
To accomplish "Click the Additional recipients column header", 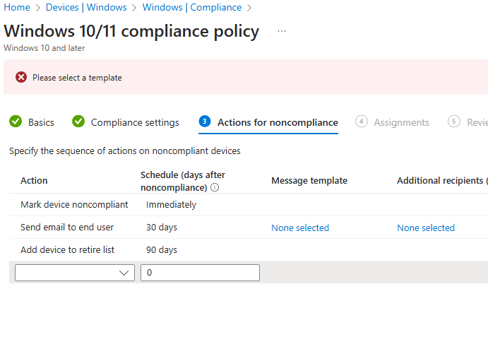I will coord(442,181).
